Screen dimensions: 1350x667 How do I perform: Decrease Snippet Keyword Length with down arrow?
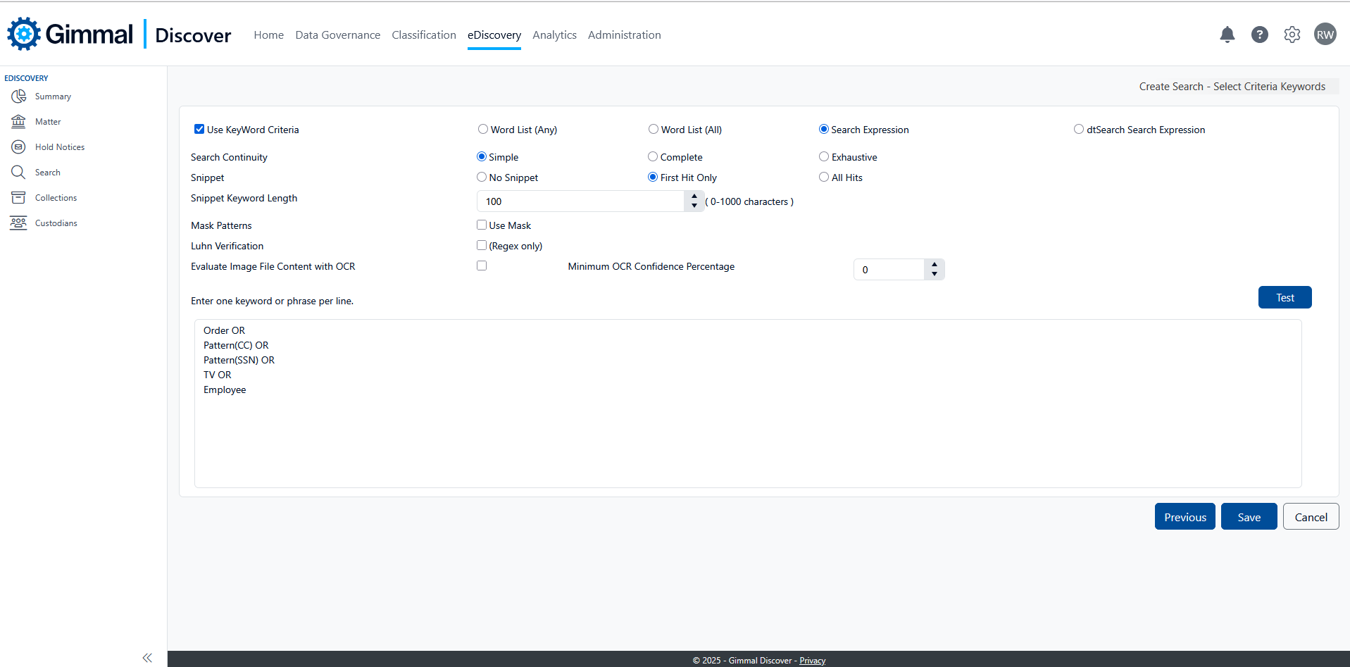[694, 206]
